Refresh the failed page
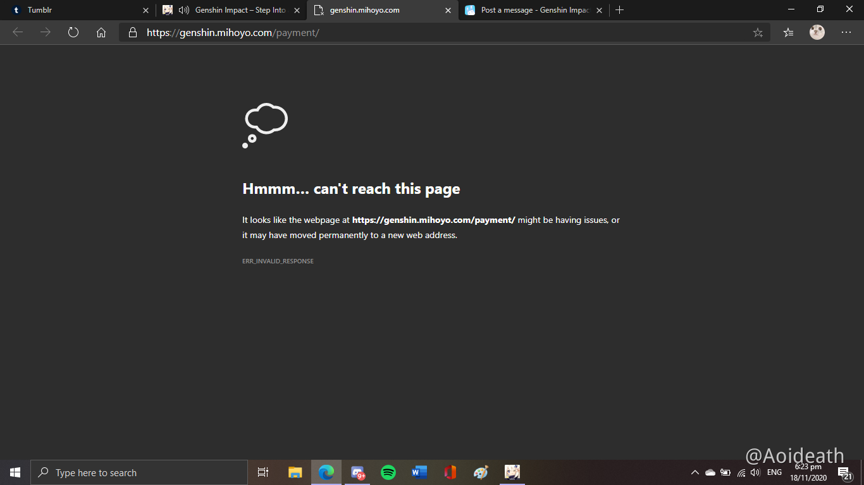Screen dimensions: 864x485 coord(73,33)
